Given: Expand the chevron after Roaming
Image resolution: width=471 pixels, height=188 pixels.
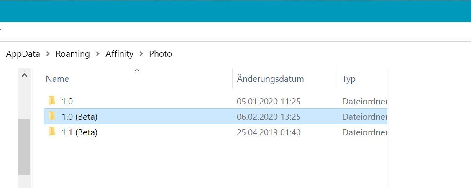Looking at the screenshot, I should [x=97, y=54].
